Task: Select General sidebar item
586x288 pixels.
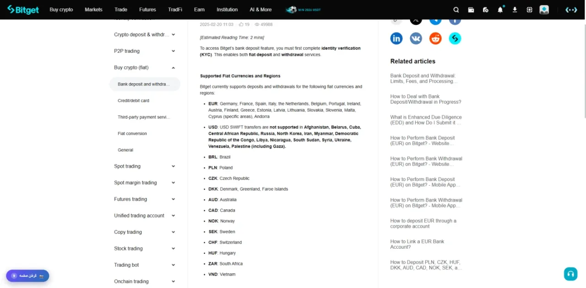Action: pos(125,150)
